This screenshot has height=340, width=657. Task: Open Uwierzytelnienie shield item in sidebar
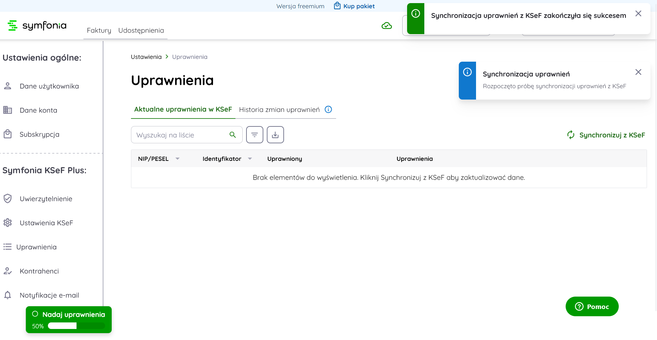pos(46,199)
